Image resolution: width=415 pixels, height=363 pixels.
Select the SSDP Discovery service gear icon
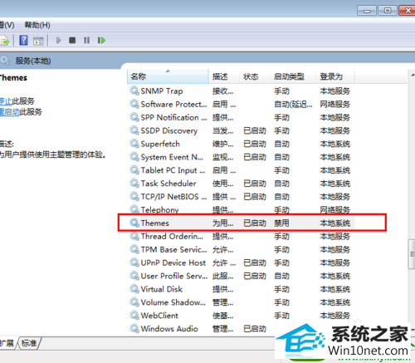[134, 130]
